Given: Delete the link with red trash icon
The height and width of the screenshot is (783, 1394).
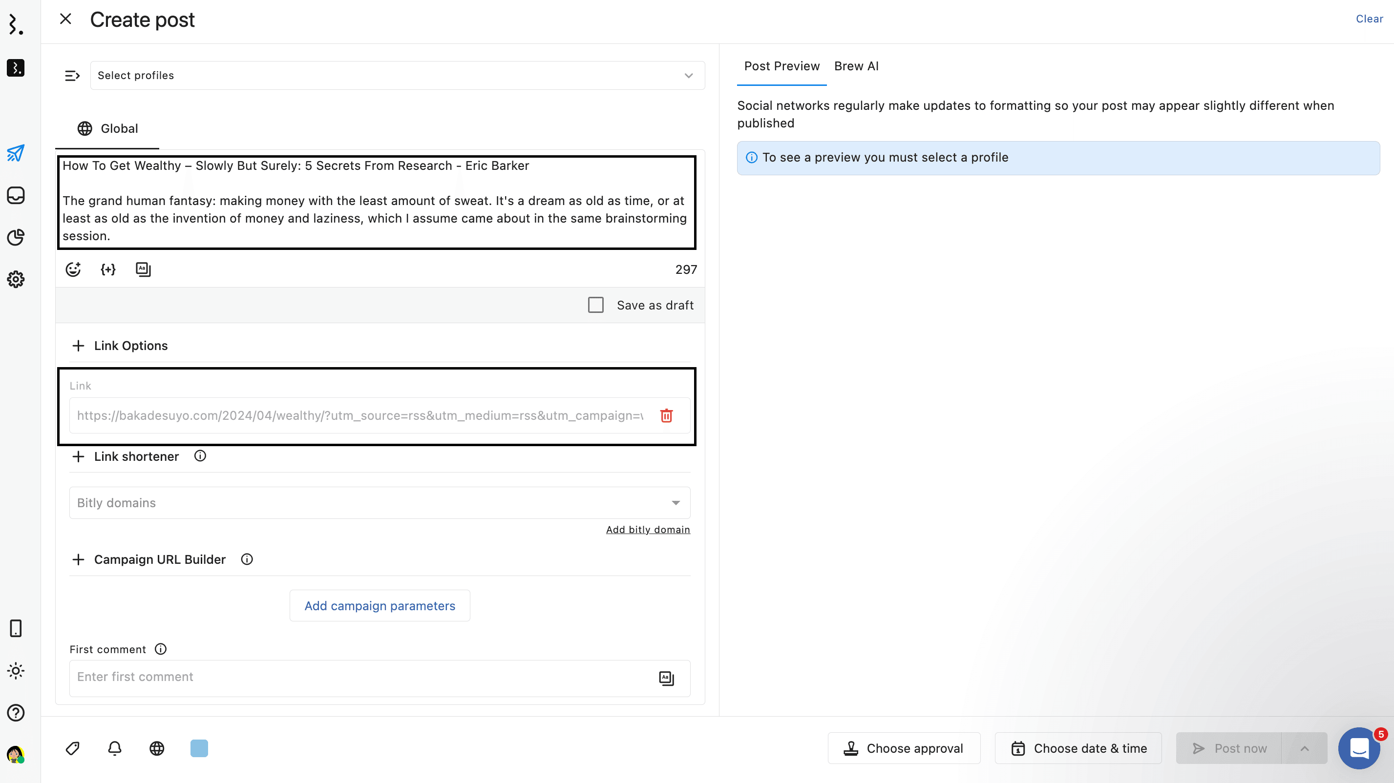Looking at the screenshot, I should [x=666, y=415].
